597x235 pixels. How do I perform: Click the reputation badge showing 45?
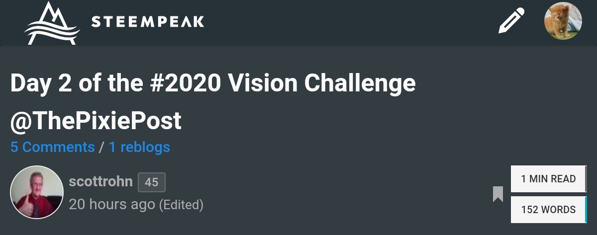click(x=152, y=182)
